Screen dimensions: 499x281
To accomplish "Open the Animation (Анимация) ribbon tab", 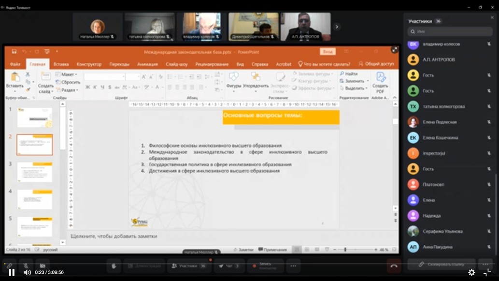I will pos(147,64).
